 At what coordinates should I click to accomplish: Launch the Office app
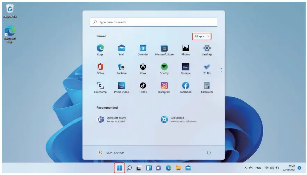click(100, 69)
